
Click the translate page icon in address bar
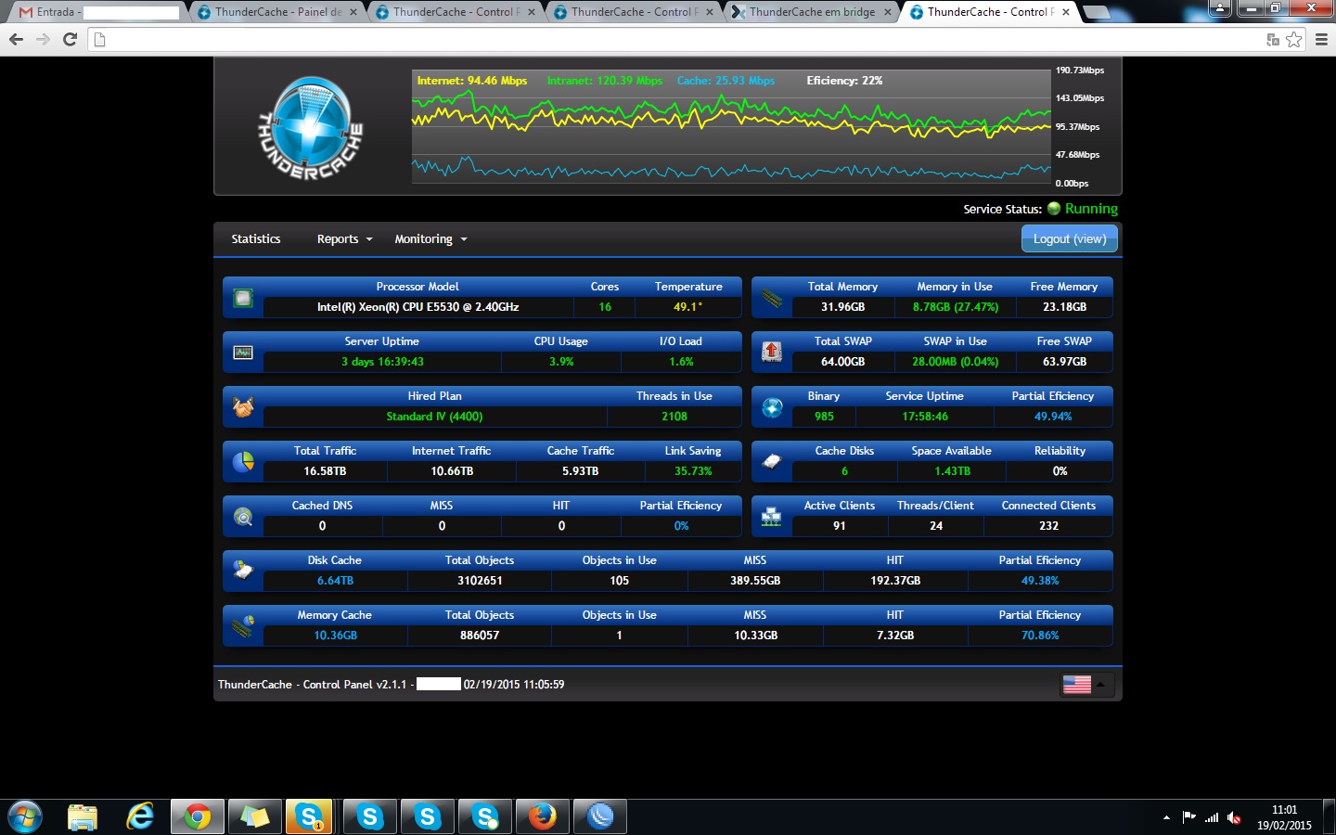pyautogui.click(x=1273, y=39)
